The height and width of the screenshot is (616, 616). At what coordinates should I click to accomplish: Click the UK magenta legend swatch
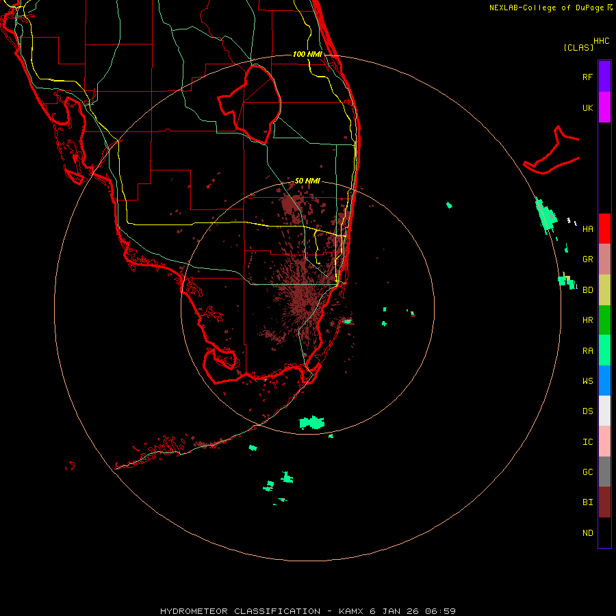604,107
